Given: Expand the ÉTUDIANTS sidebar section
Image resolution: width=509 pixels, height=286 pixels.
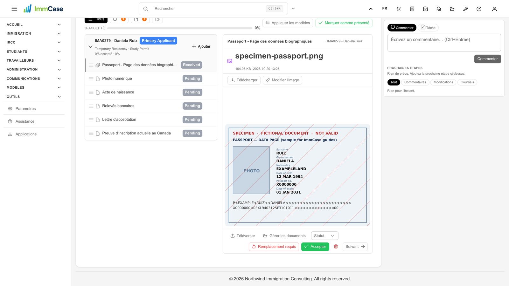Looking at the screenshot, I should 34,51.
